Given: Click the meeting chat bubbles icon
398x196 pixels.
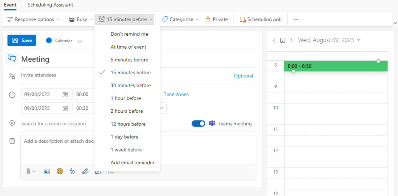Looking at the screenshot, I should click(12, 58).
